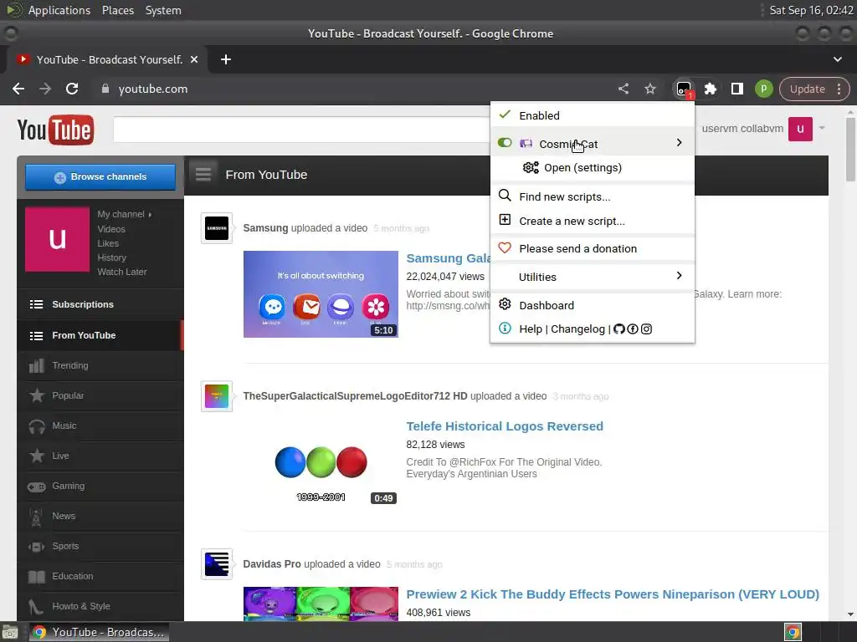The image size is (857, 642).
Task: Open the History link under My channel
Action: tap(111, 257)
